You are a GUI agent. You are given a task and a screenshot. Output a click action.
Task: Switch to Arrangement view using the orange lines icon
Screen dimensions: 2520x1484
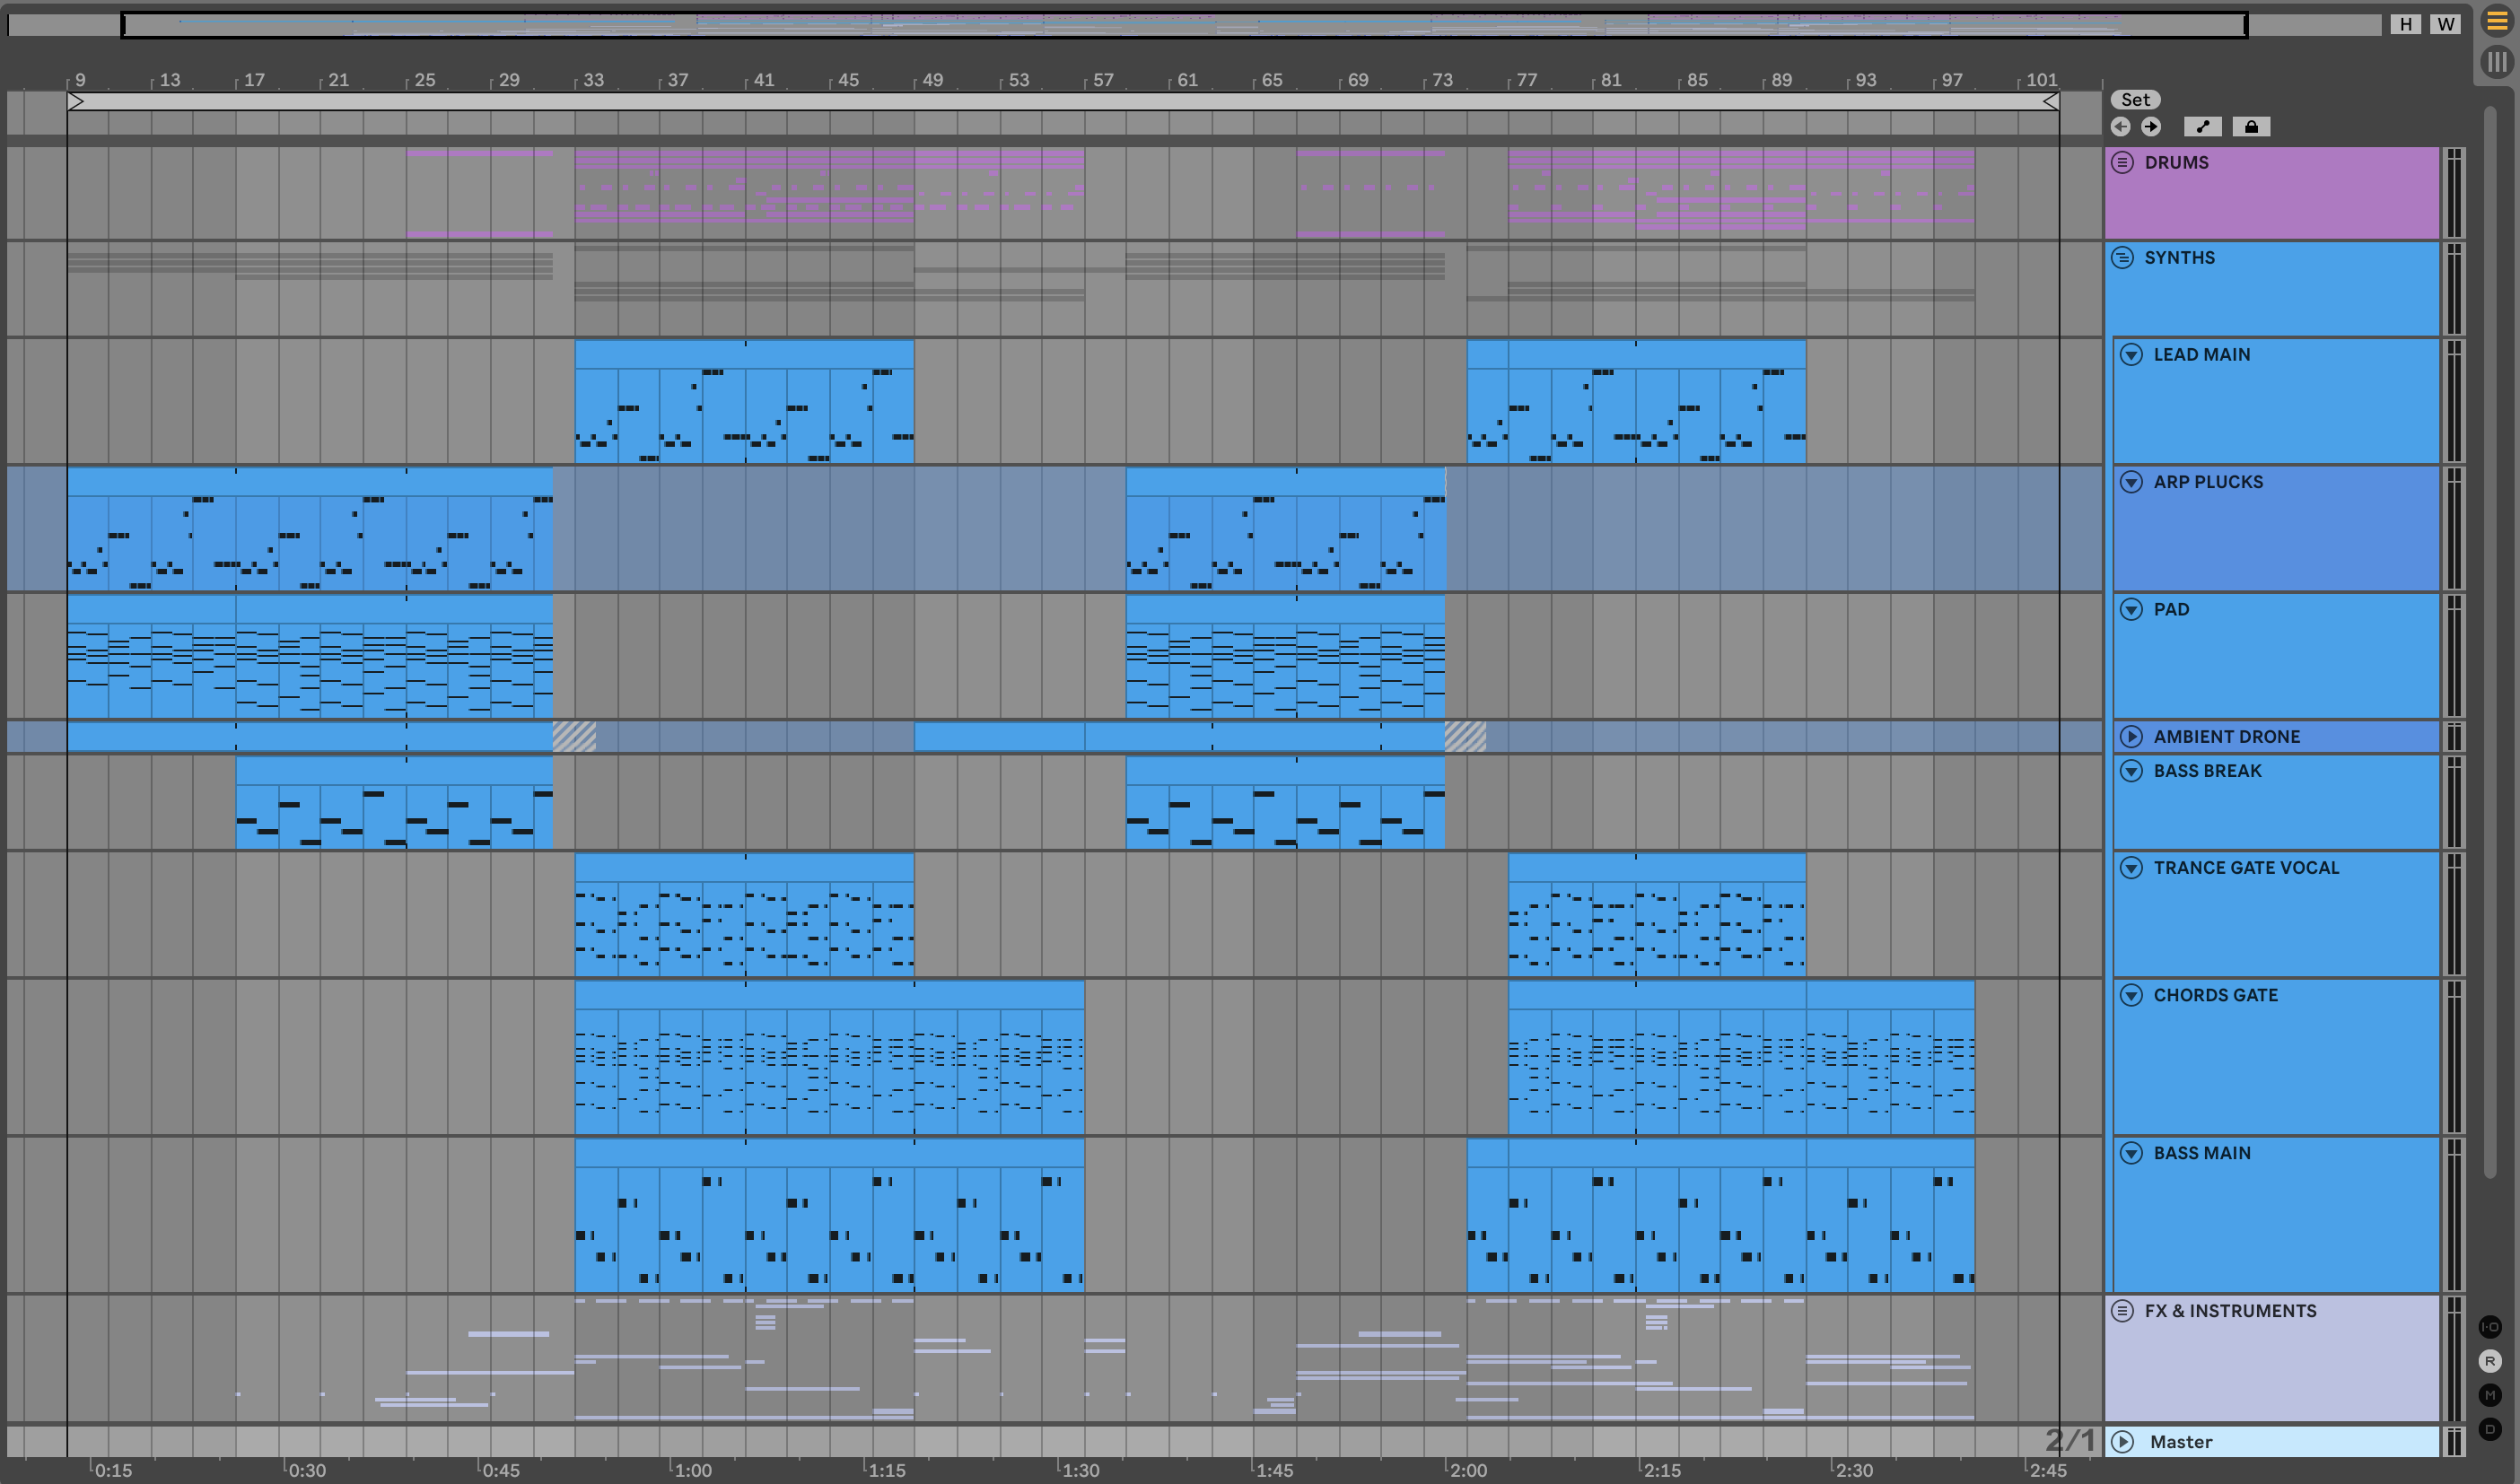pyautogui.click(x=2497, y=22)
